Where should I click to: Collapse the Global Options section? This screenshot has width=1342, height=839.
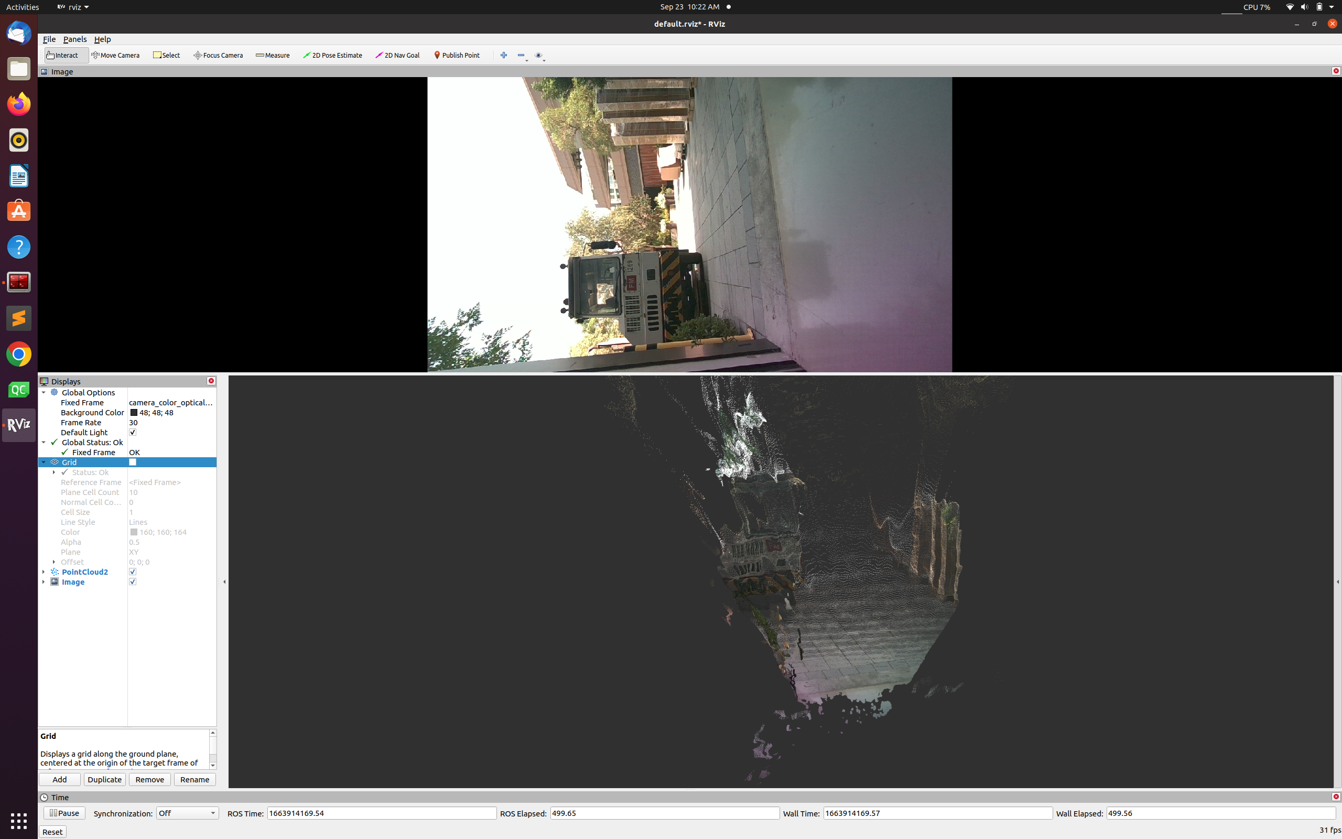tap(44, 392)
